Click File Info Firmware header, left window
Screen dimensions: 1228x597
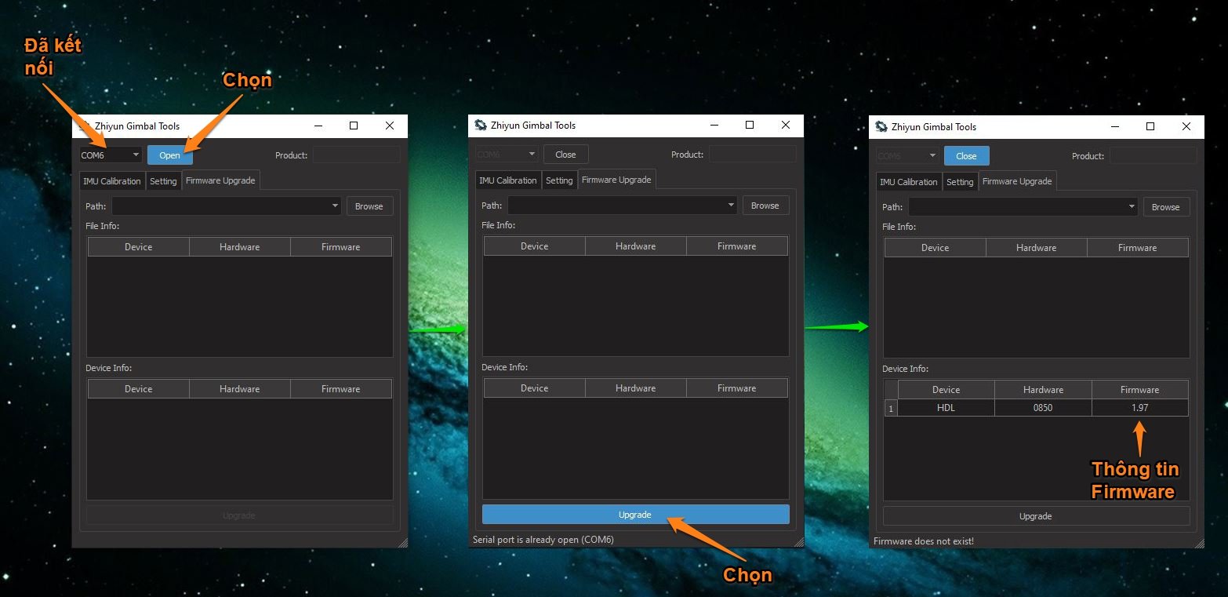pos(341,247)
